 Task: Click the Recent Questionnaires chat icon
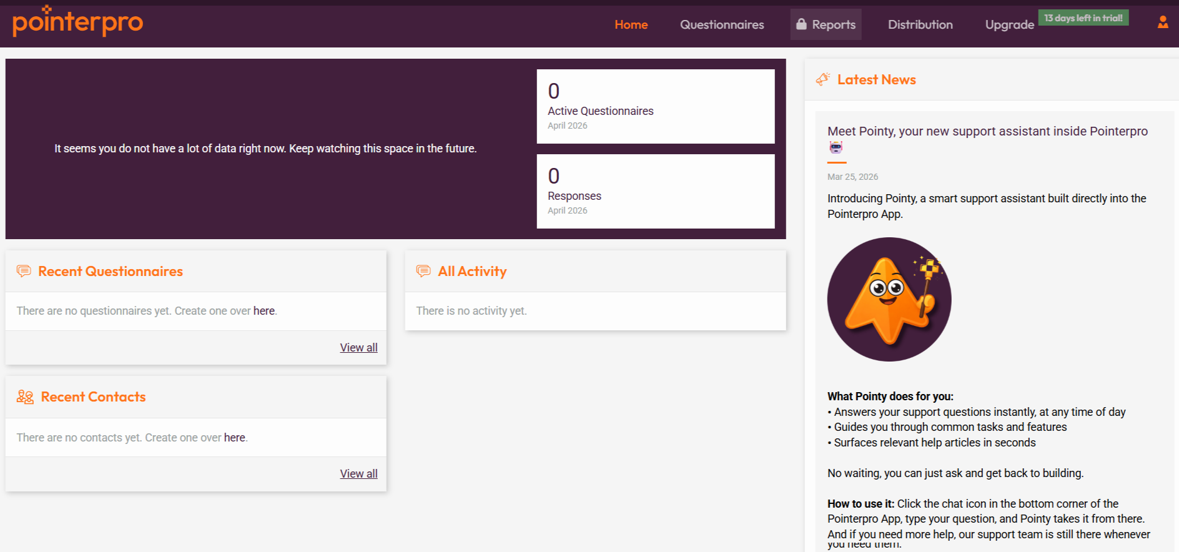[x=24, y=271]
